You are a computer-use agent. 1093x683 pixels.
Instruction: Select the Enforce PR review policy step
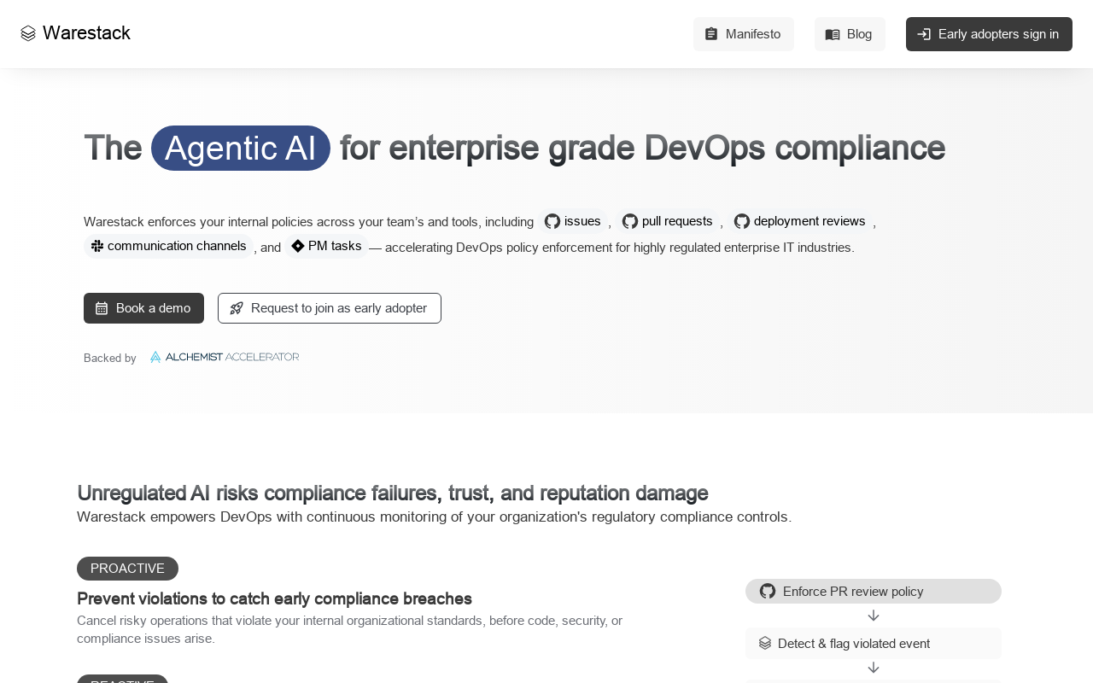pyautogui.click(x=874, y=591)
